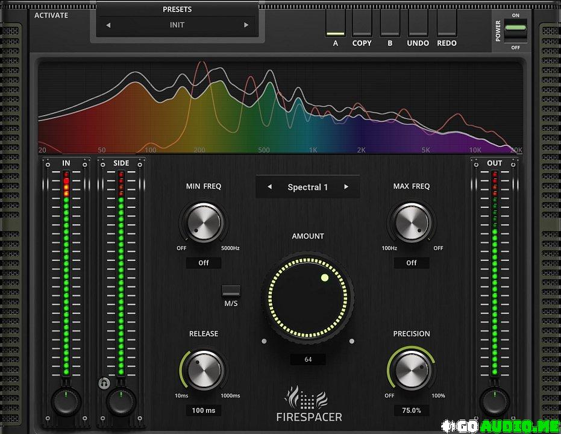Click the MIN FREQ knob
Image resolution: width=561 pixels, height=434 pixels.
[204, 224]
